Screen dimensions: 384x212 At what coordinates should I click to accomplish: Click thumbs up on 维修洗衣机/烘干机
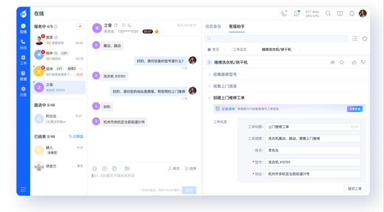point(354,62)
